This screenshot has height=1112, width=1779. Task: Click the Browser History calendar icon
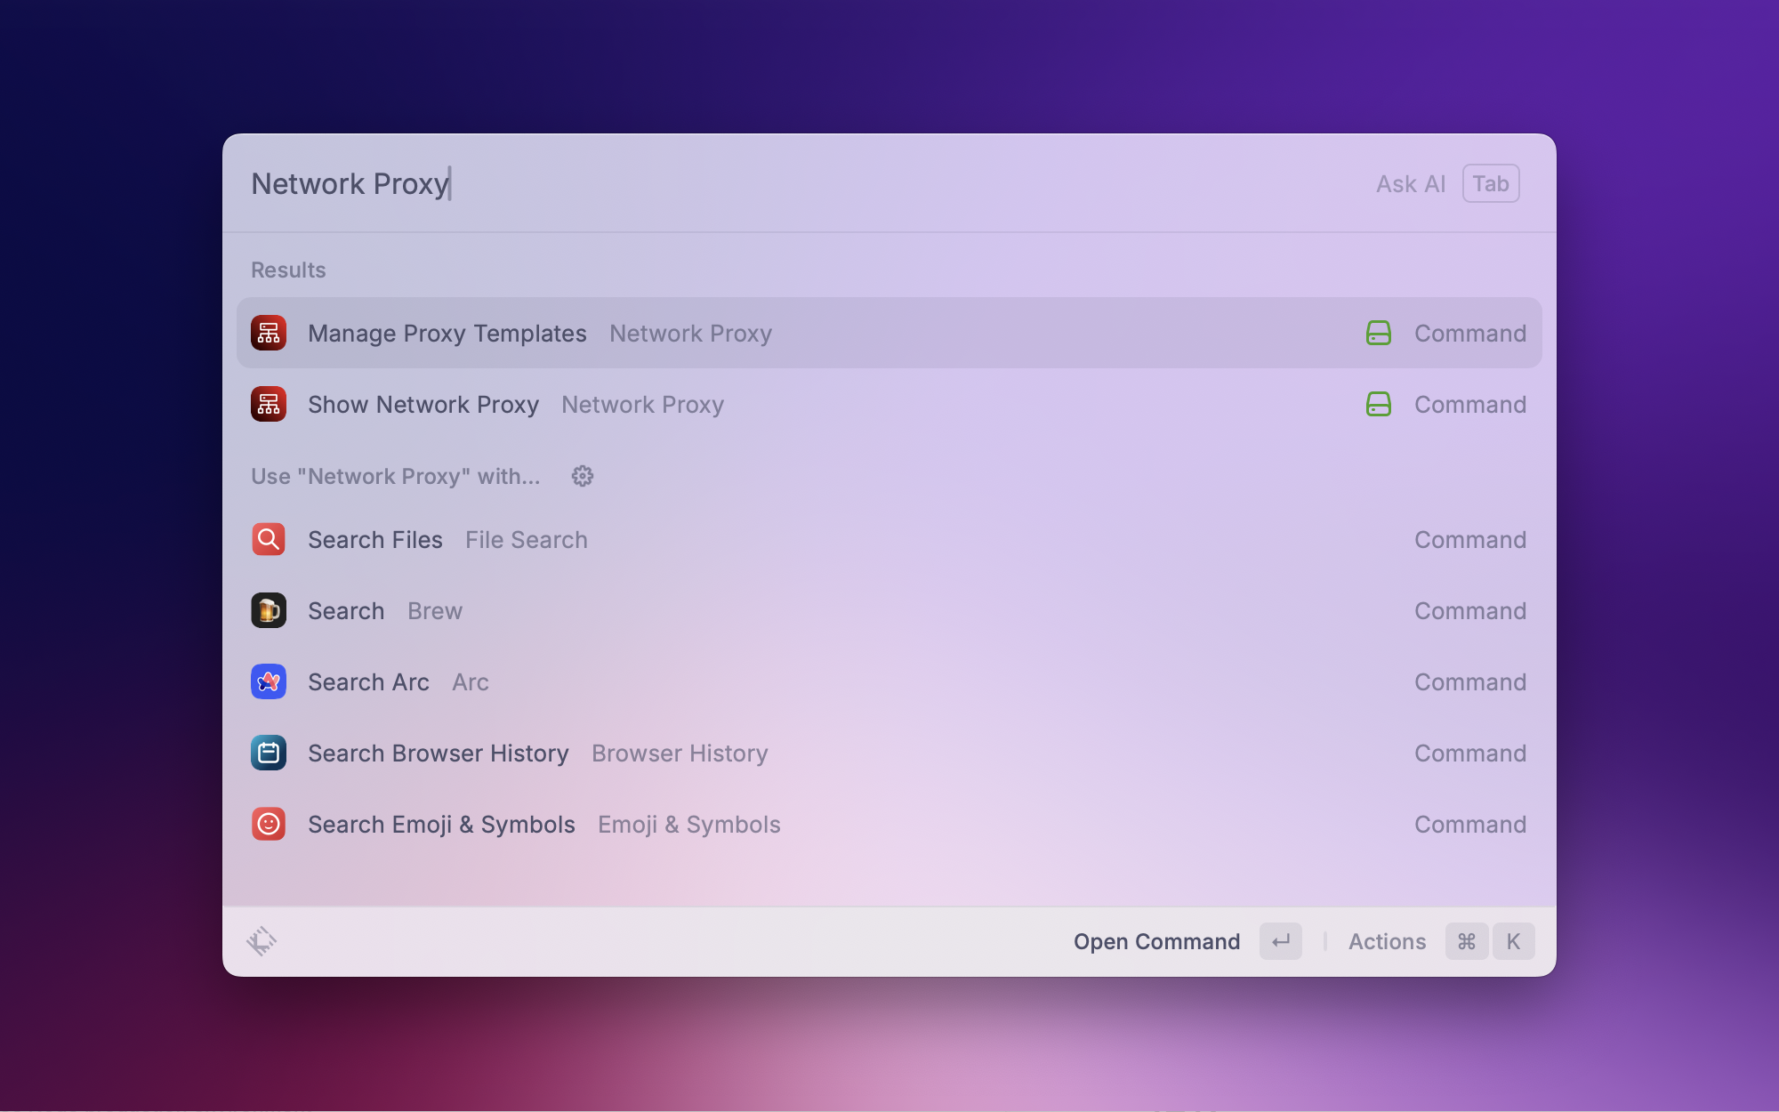click(268, 753)
